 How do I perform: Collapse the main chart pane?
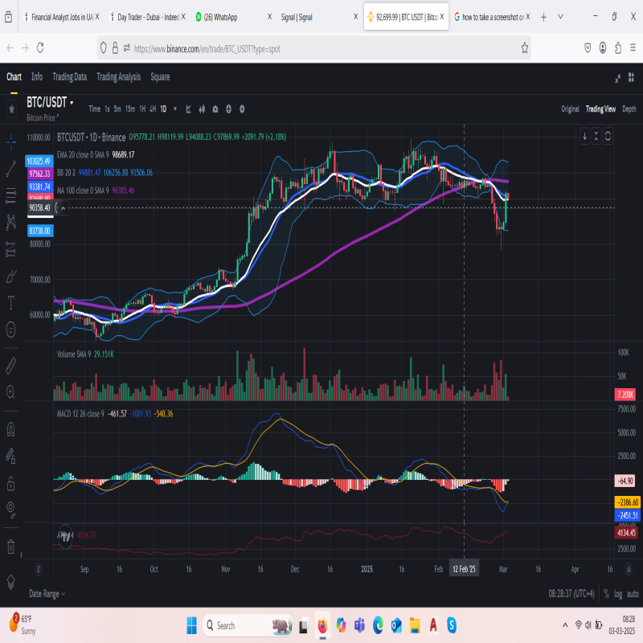596,137
